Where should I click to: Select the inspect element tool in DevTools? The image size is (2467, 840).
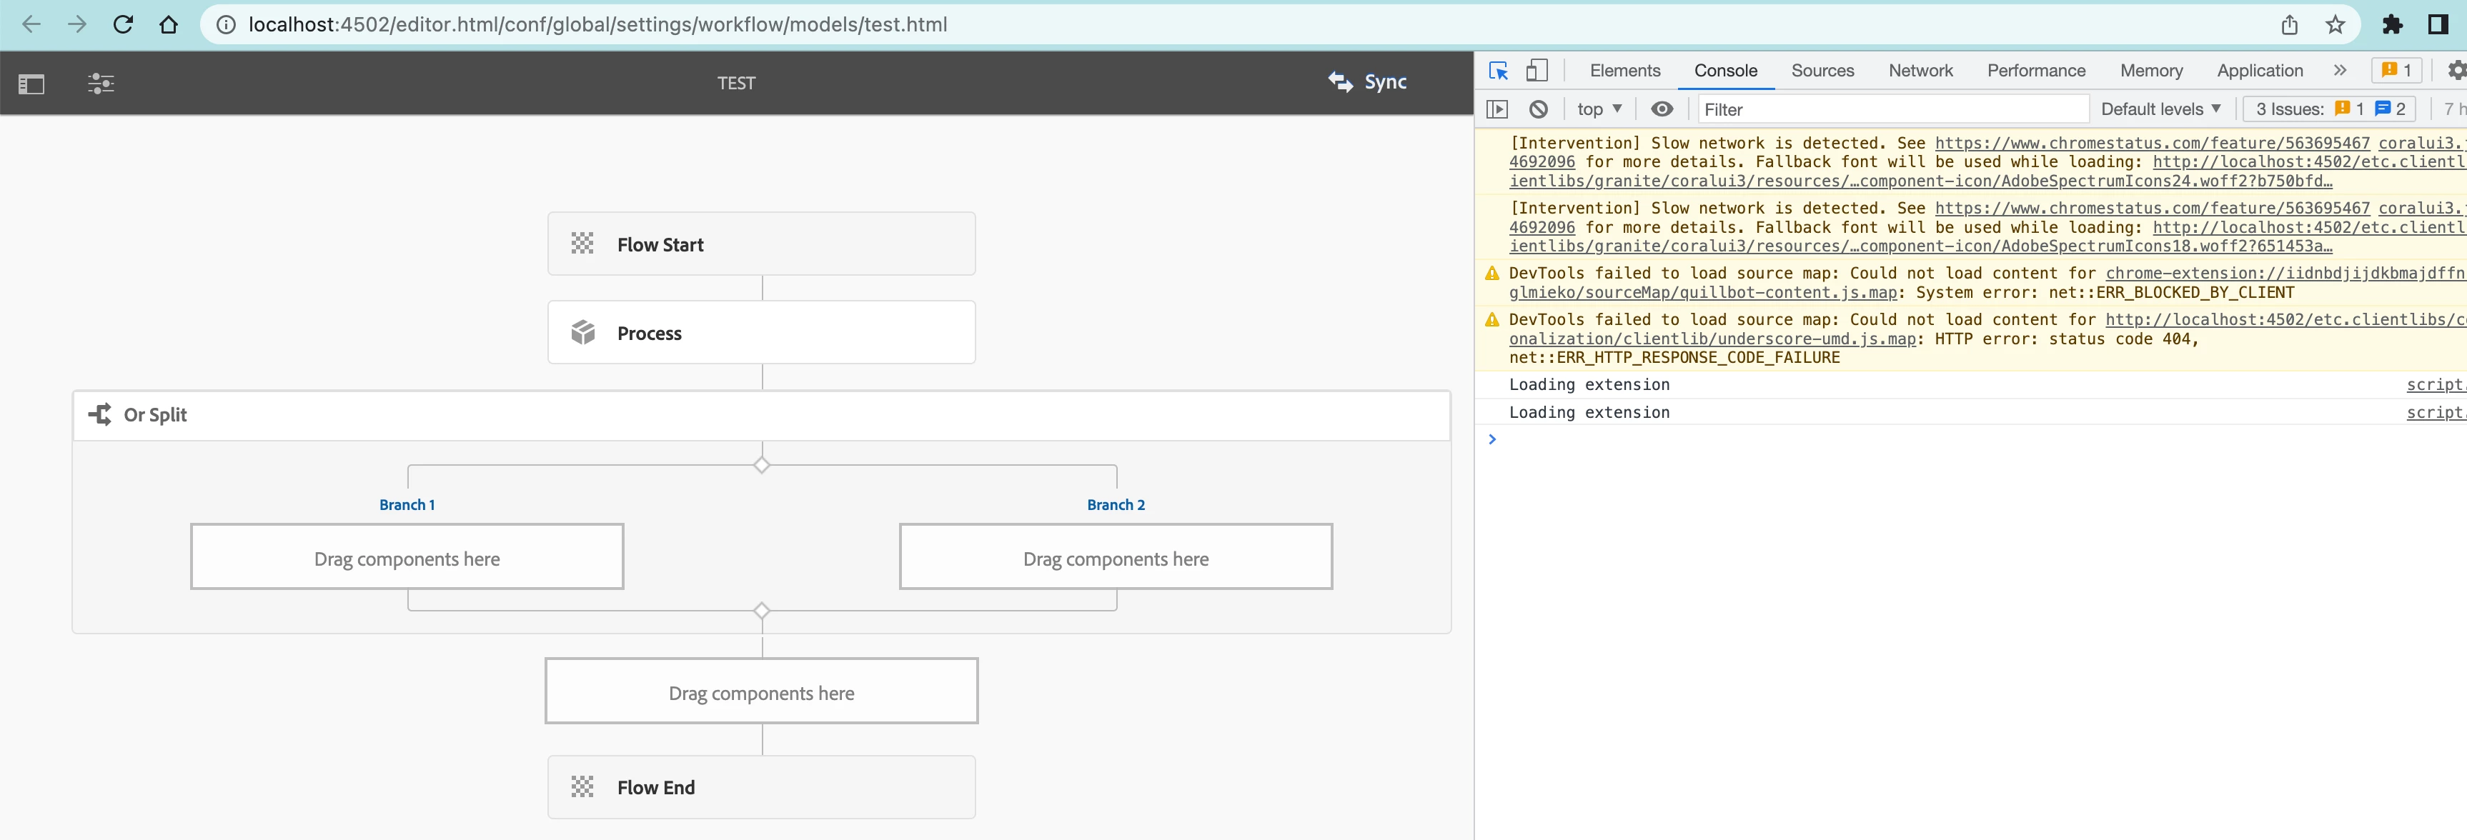pyautogui.click(x=1498, y=71)
